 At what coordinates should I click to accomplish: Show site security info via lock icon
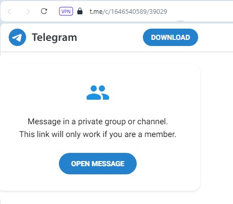point(80,11)
